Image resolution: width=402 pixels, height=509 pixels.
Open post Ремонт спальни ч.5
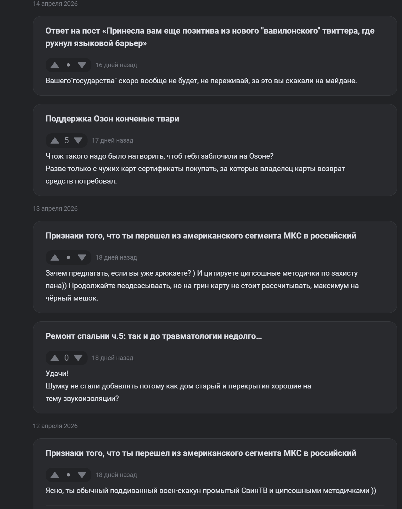point(154,336)
